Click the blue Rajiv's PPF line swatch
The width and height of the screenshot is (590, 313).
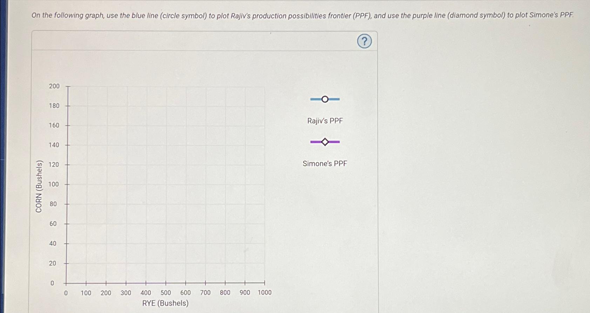316,100
